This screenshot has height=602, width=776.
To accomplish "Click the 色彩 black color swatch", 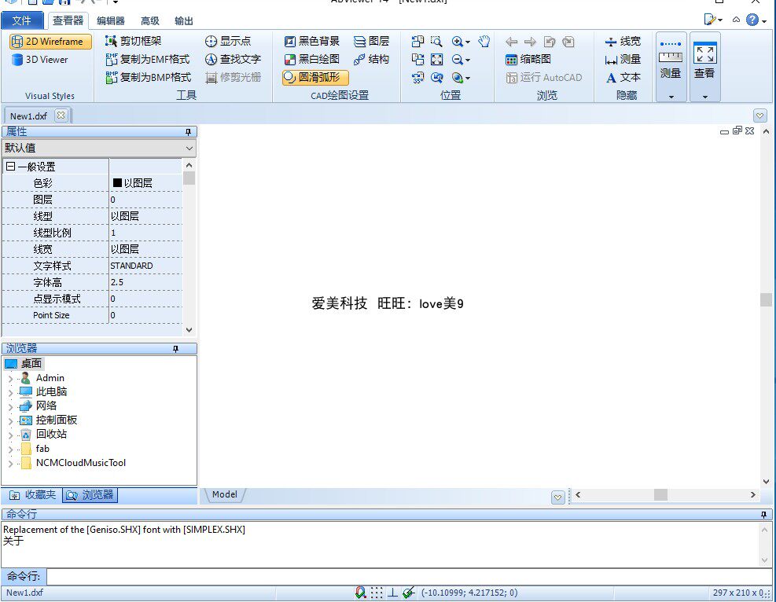I will (117, 183).
